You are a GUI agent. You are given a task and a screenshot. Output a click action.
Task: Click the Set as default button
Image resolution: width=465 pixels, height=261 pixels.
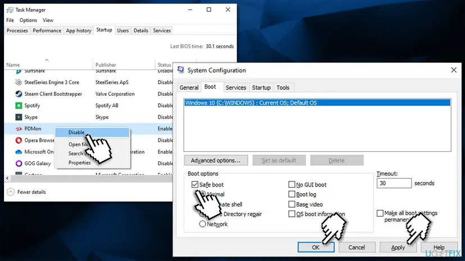[x=279, y=160]
